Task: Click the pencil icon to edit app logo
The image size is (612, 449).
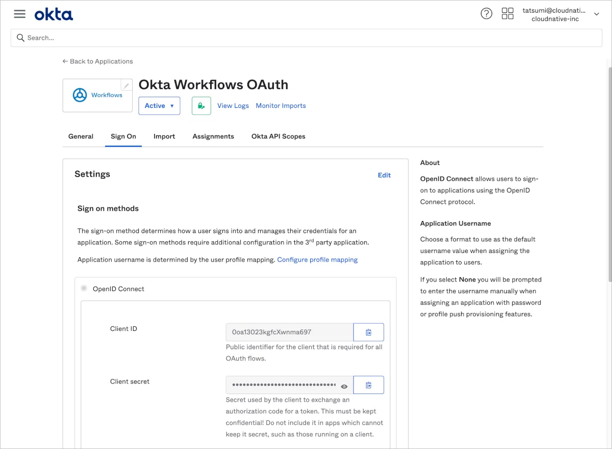Action: 126,86
